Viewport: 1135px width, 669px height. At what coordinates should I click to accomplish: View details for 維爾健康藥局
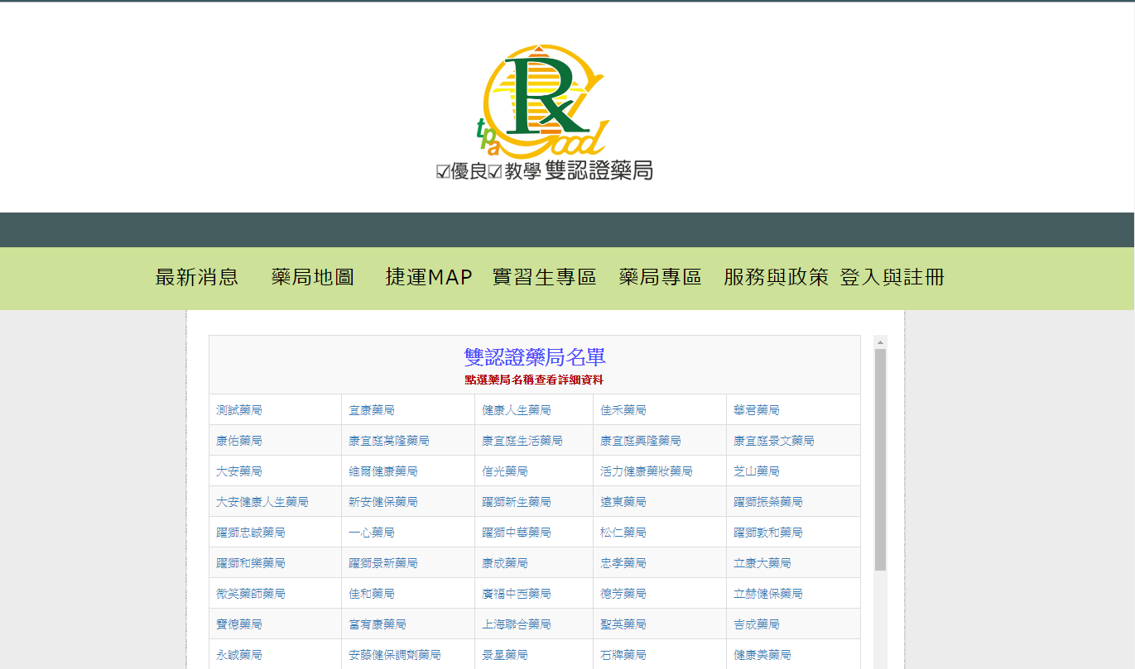[x=383, y=471]
